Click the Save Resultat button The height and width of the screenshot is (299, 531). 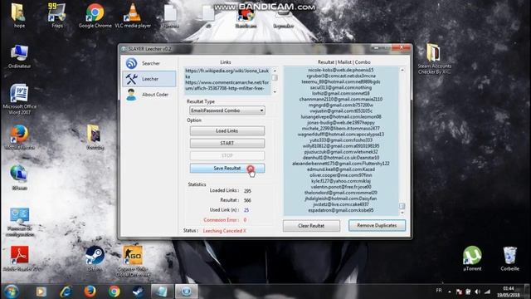(x=227, y=168)
